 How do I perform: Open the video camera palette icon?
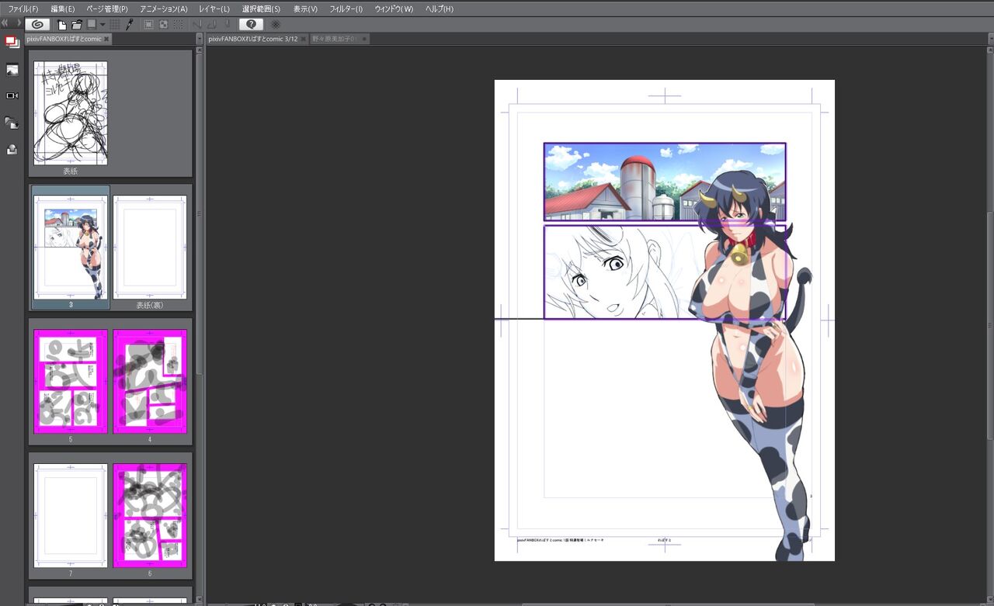click(12, 95)
